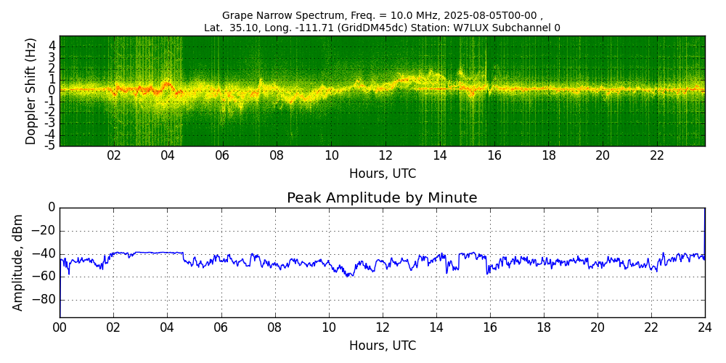The height and width of the screenshot is (363, 726).
Task: Click the '10' tick of the amplitude plot
Action: [x=329, y=327]
